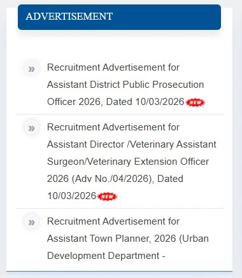242x278 pixels.
Task: Click Recruitment Advertisement heading above Assistant District line
Action: (113, 67)
